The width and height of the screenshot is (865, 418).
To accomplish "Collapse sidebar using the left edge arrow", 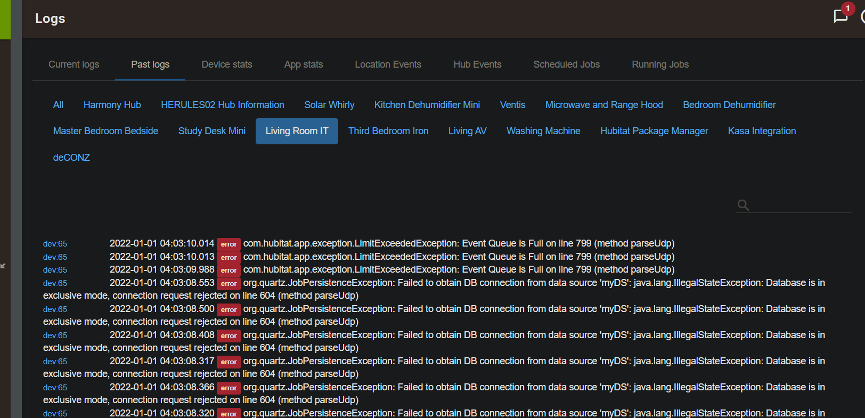I will (3, 265).
